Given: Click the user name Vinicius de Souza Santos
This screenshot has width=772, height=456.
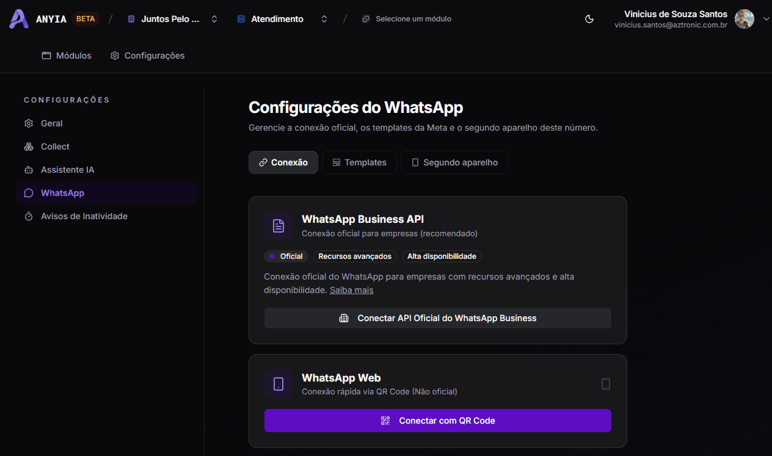Looking at the screenshot, I should [676, 14].
